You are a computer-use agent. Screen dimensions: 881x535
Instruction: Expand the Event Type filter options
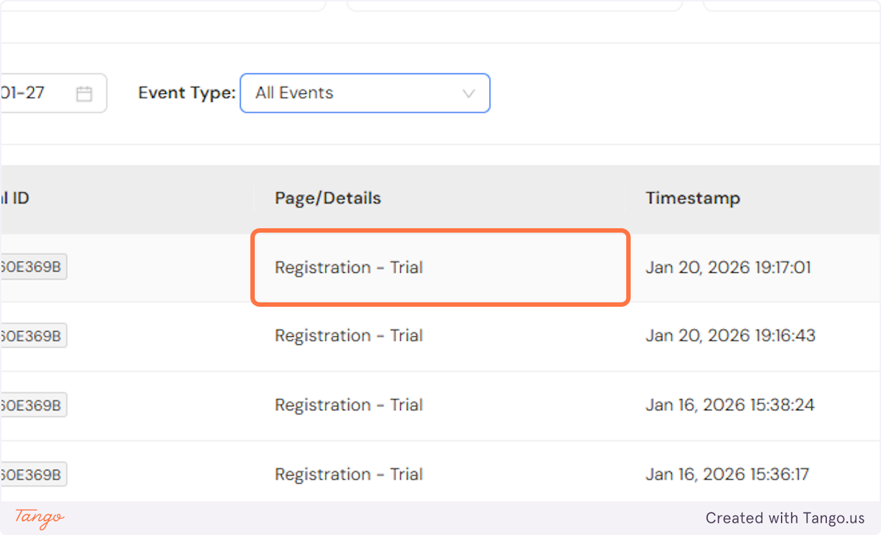(x=365, y=93)
